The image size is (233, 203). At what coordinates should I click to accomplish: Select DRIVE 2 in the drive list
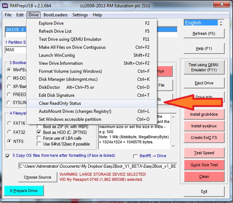[x=16, y=29]
